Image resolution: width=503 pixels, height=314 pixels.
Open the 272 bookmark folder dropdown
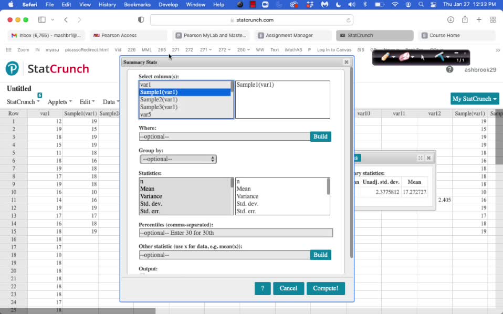coord(225,50)
